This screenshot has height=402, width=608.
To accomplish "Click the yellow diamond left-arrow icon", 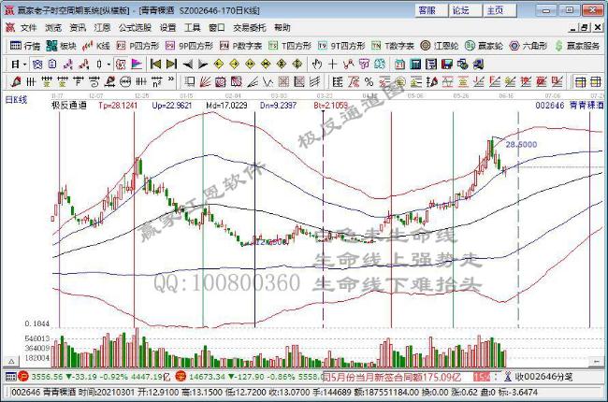I will 219,64.
